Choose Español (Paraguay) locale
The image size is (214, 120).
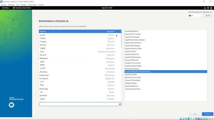pyautogui.click(x=166, y=46)
